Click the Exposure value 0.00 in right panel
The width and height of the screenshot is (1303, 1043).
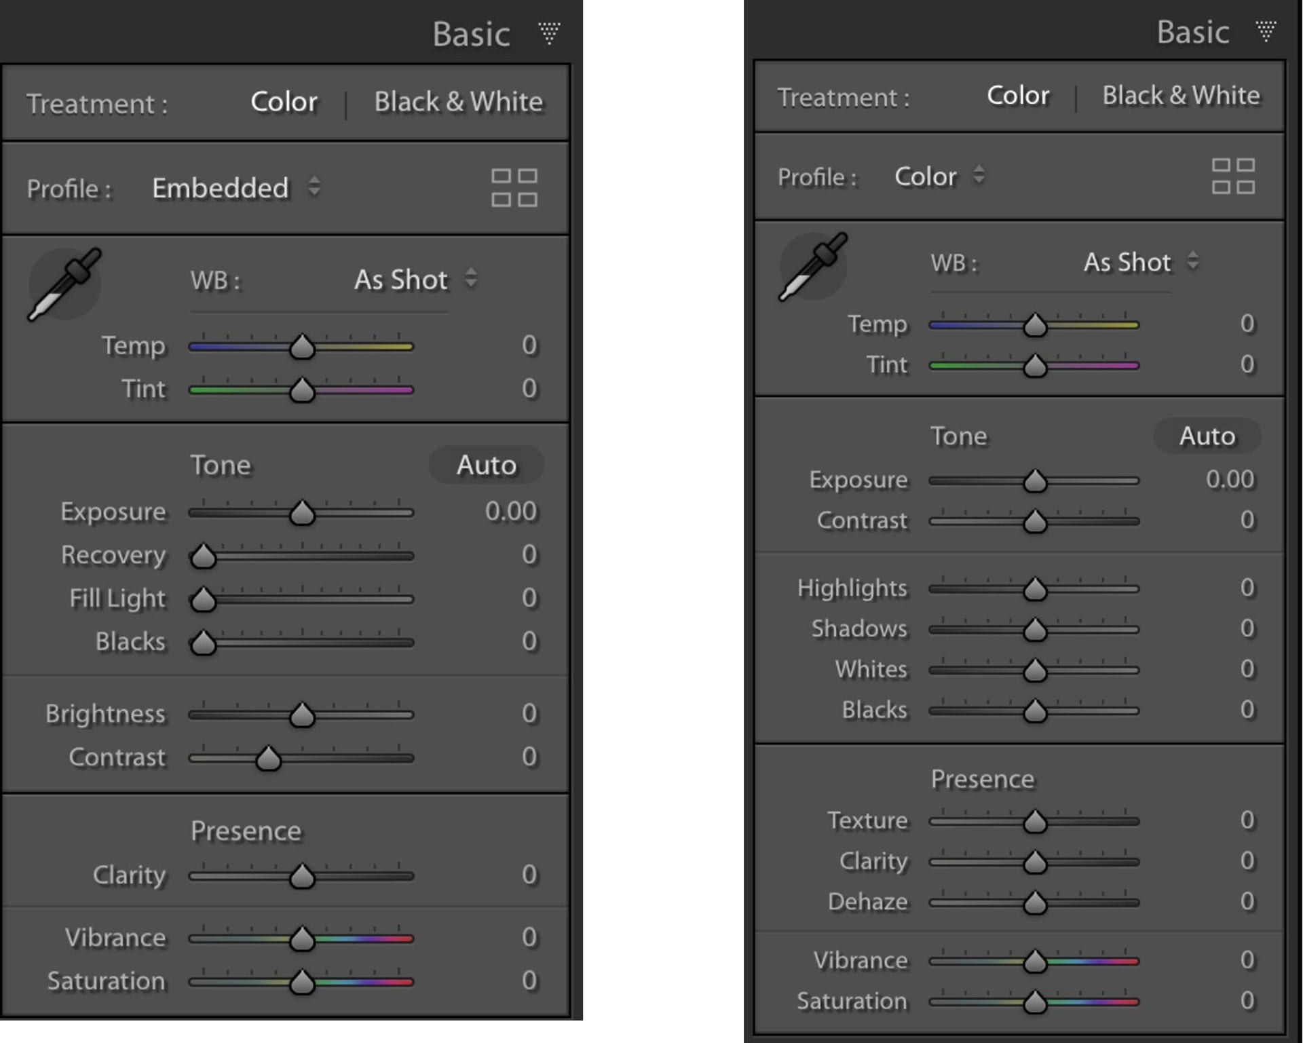[x=1230, y=479]
